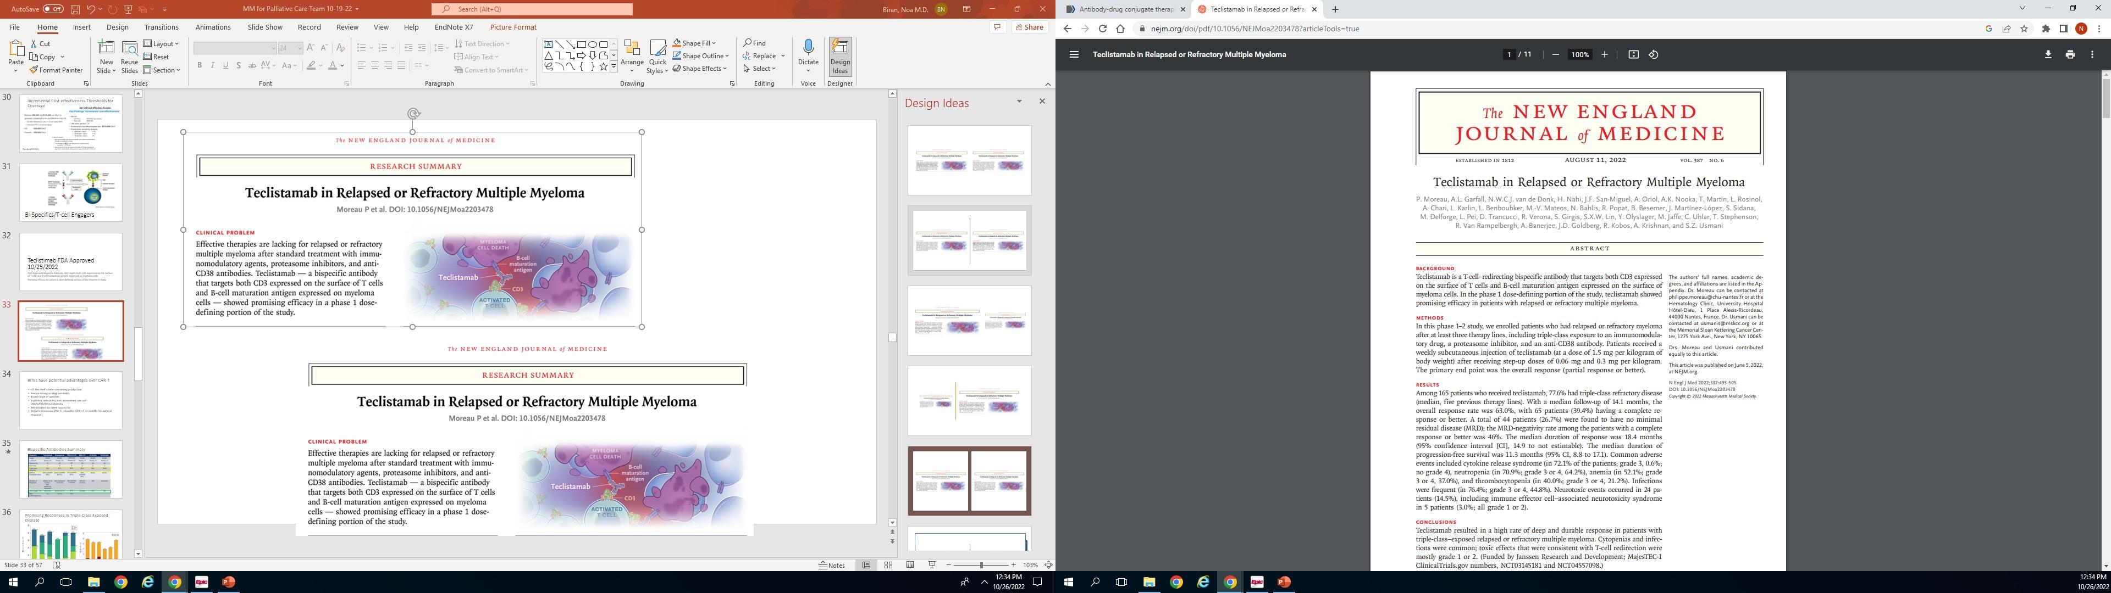Click the PDF print icon
This screenshot has height=593, width=2111.
(2070, 55)
